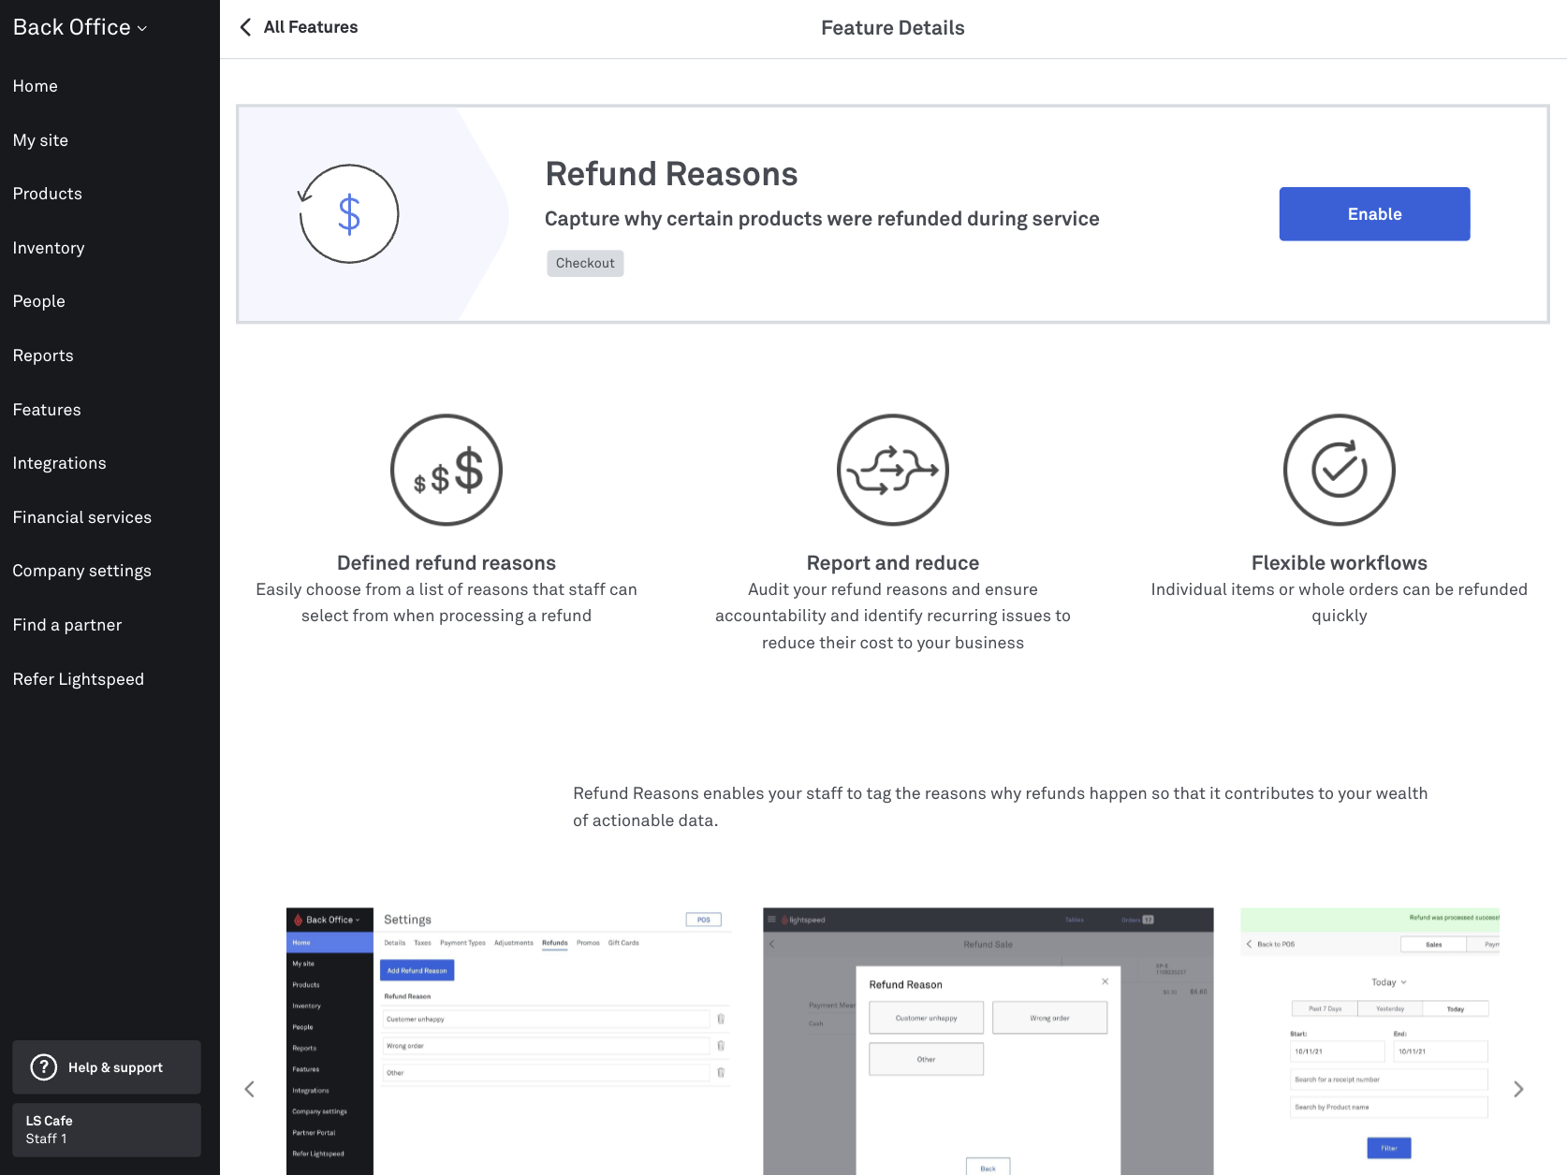Click the refund dollar circular-arrow icon
Image resolution: width=1567 pixels, height=1175 pixels.
coord(348,214)
